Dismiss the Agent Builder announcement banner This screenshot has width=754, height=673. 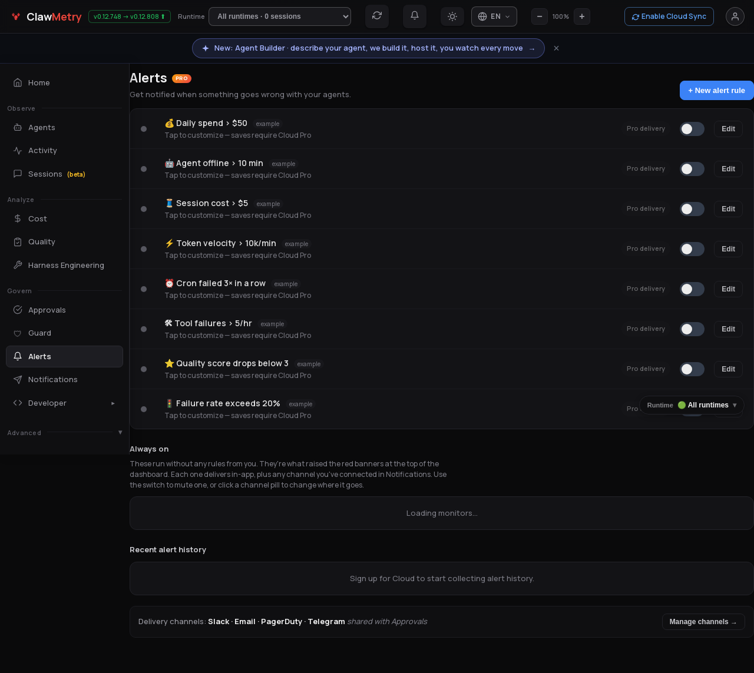click(556, 48)
